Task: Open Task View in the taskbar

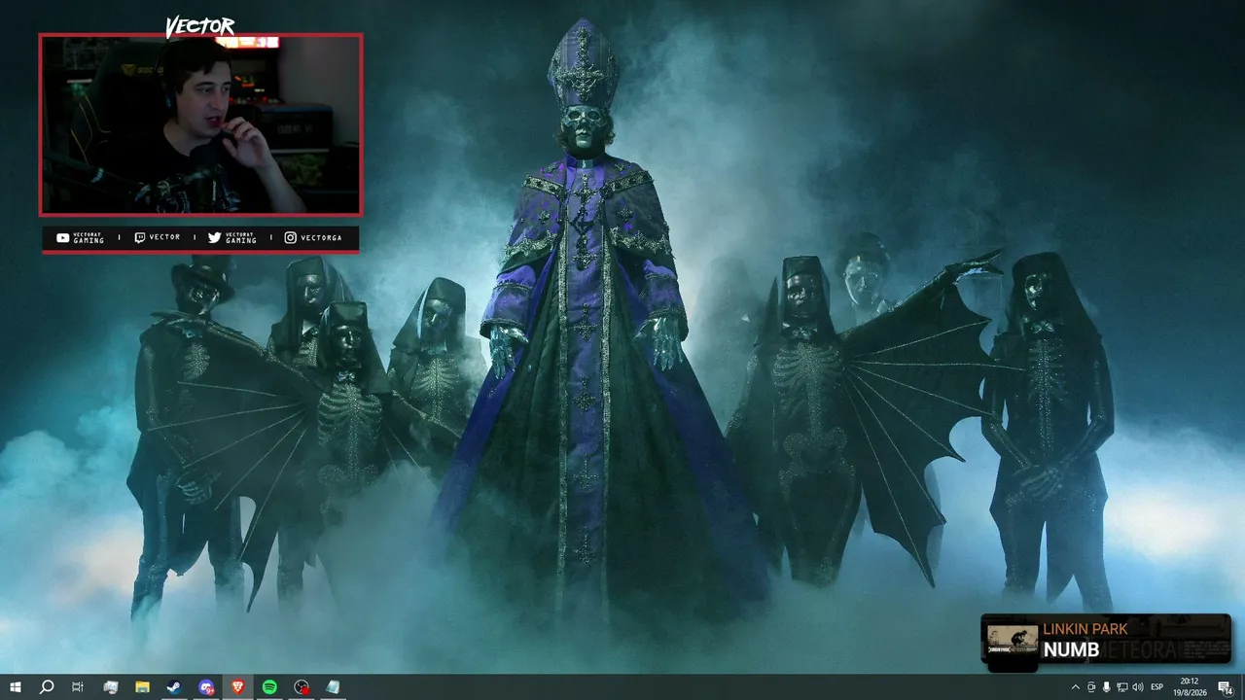Action: pyautogui.click(x=78, y=687)
